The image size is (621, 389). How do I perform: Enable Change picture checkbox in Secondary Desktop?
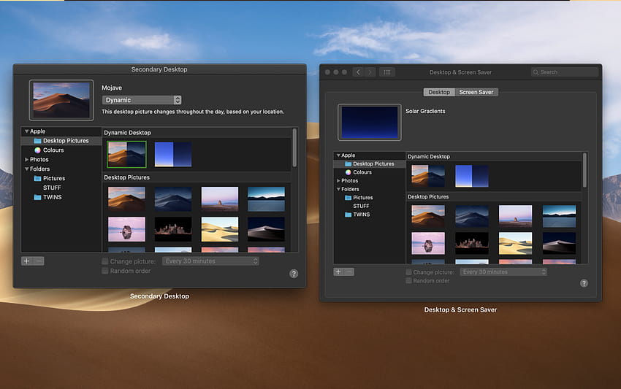105,261
